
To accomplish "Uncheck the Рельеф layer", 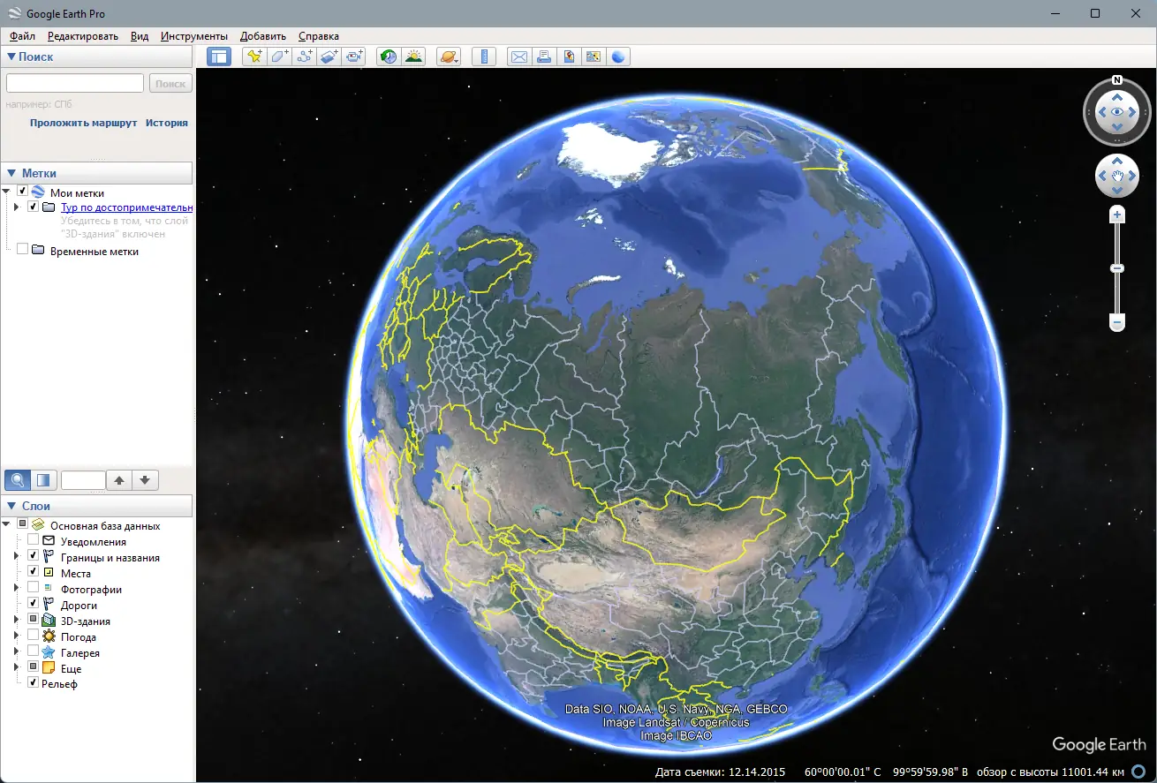I will click(33, 683).
